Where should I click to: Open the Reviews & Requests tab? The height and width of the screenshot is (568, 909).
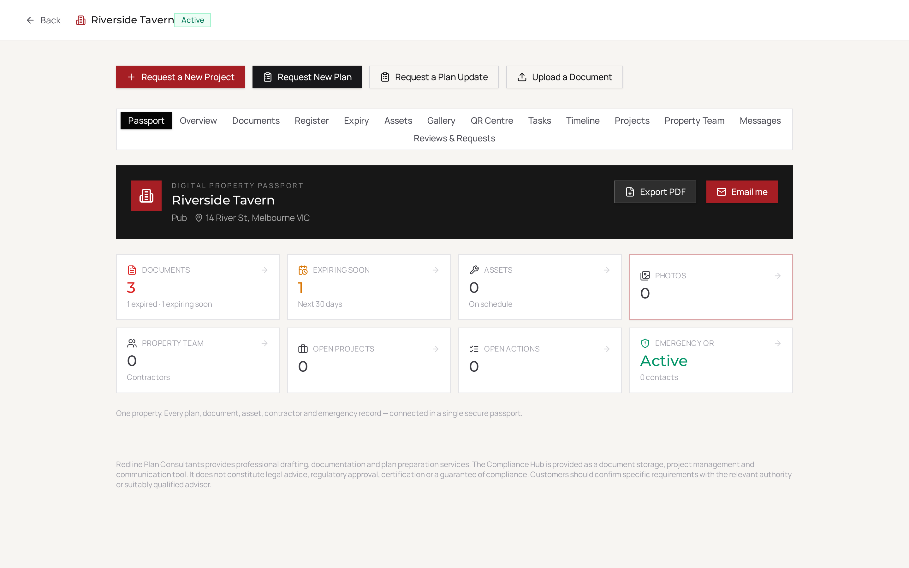click(454, 138)
